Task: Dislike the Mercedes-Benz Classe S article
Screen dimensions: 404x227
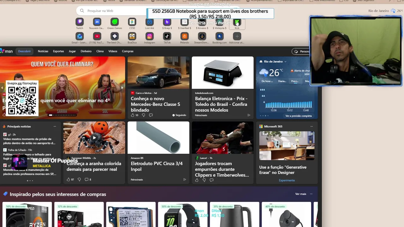Action: coord(143,115)
